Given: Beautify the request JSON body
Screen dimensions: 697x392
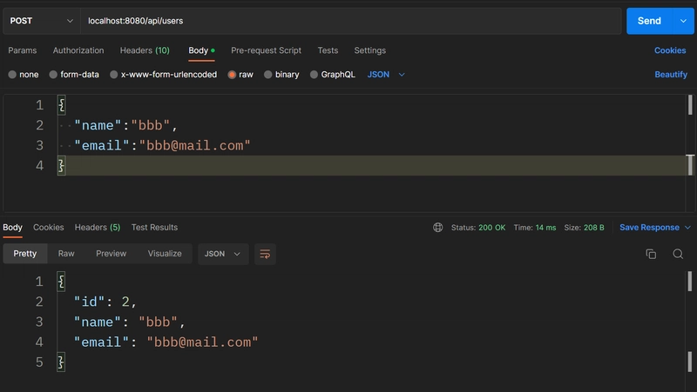Looking at the screenshot, I should (671, 75).
